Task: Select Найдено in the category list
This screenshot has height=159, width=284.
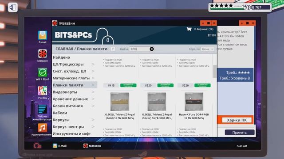Action: [x=61, y=57]
